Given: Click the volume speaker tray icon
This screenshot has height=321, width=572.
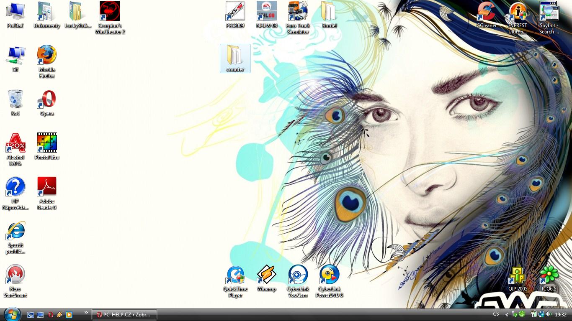Looking at the screenshot, I should (x=549, y=314).
